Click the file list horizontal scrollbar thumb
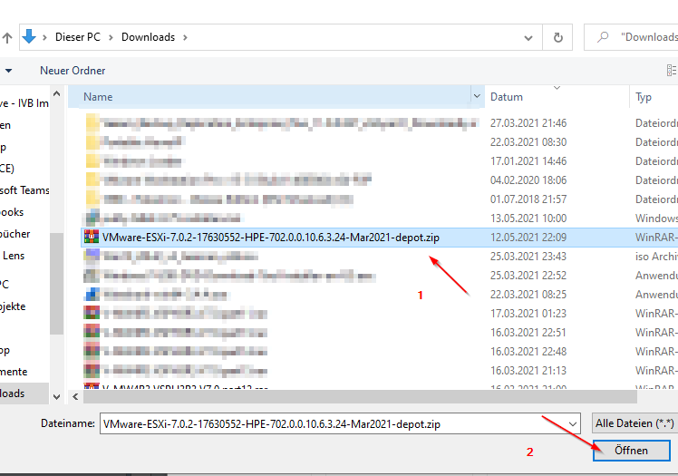This screenshot has width=678, height=476. (360, 396)
